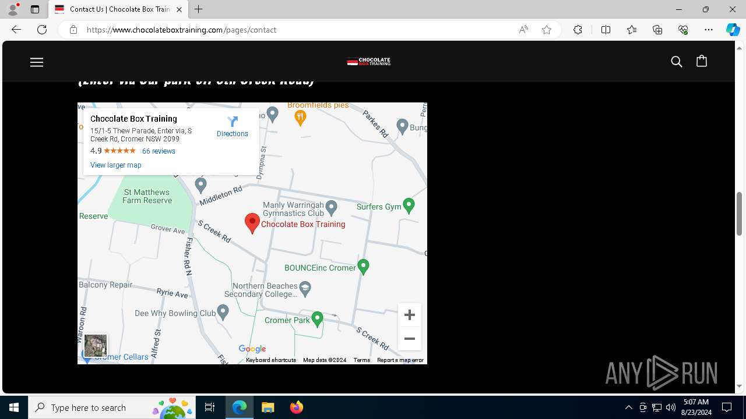This screenshot has height=419, width=746.
Task: Click Manly Warringah Gymnastics Club marker
Action: 332,207
